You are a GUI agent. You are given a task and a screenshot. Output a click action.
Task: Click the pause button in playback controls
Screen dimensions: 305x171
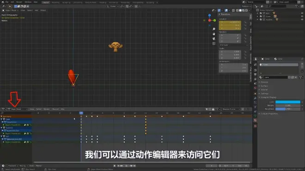coord(126,166)
